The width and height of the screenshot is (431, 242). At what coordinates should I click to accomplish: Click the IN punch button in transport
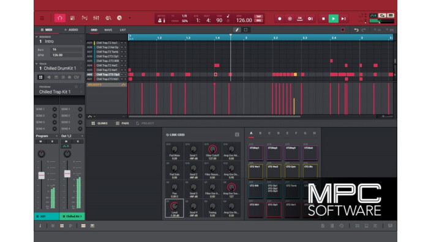pos(300,19)
